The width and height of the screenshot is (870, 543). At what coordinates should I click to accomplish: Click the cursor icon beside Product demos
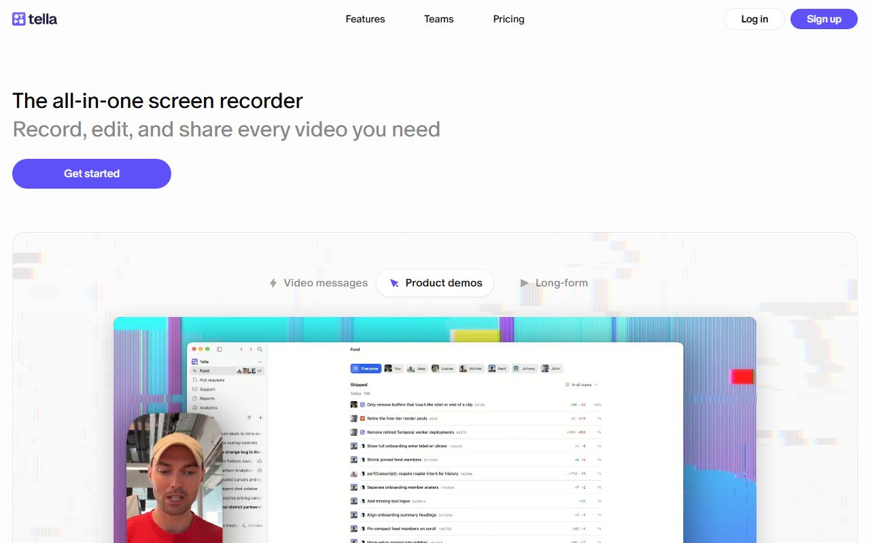(394, 283)
